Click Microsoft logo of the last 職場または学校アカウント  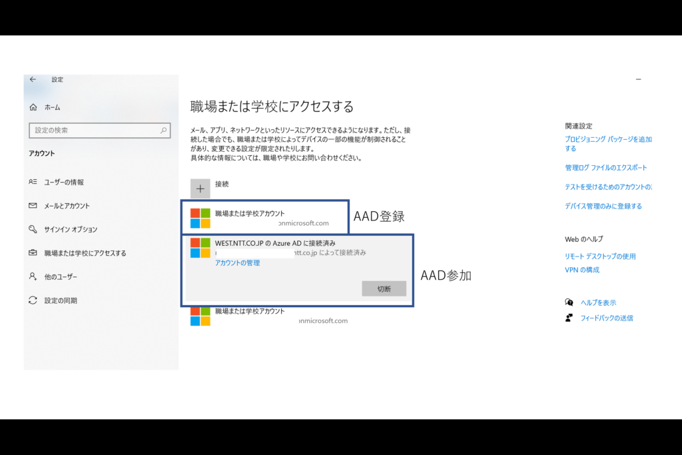[200, 316]
